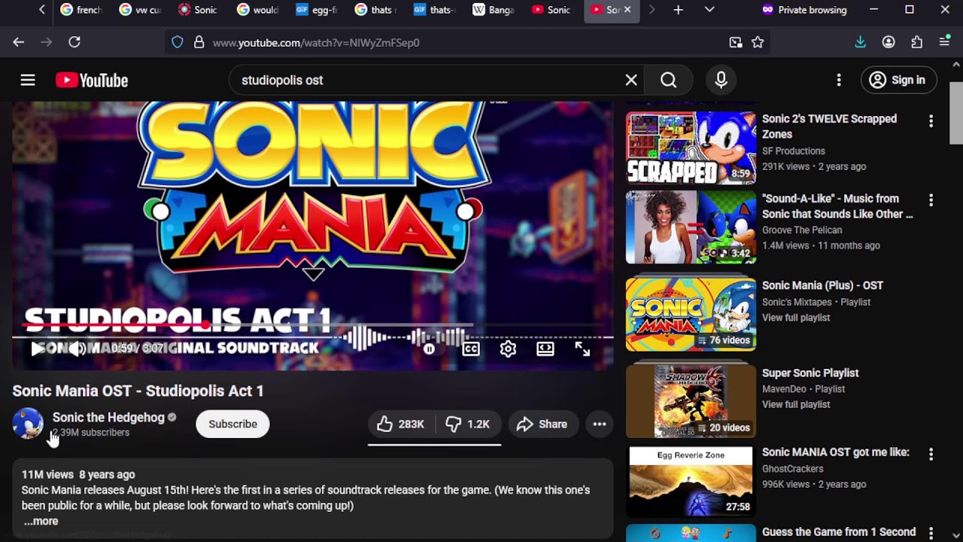Subscribe to Sonic the Hedgehog channel
This screenshot has width=963, height=542.
[x=232, y=424]
